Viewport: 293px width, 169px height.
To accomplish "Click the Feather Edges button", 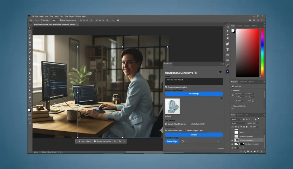I will (172, 141).
